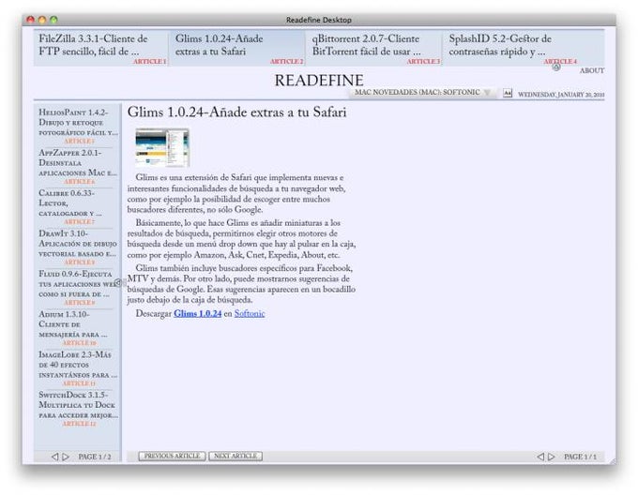
Task: Click the Previous Article button
Action: tap(172, 456)
